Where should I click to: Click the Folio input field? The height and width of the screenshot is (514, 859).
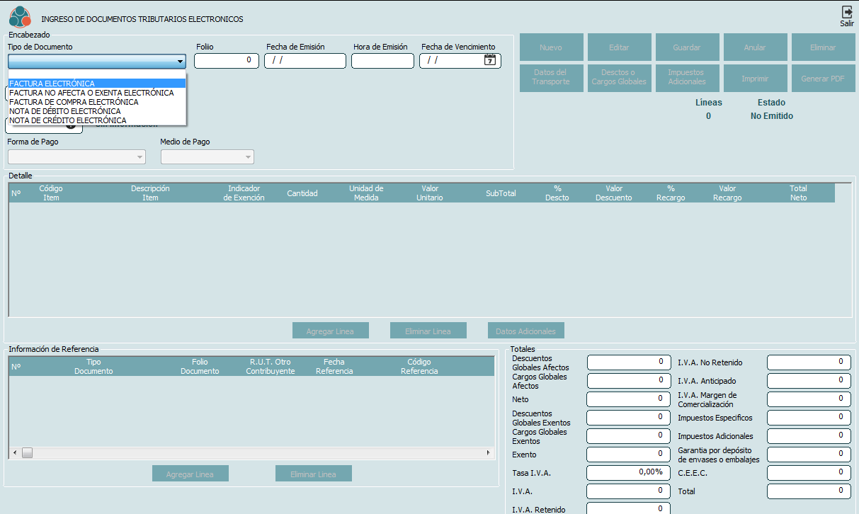(x=226, y=61)
